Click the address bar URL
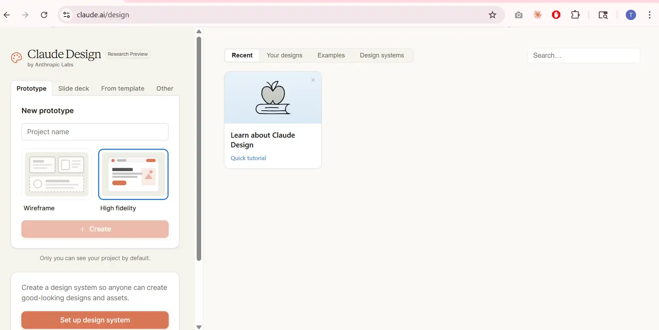Viewport: 659px width, 330px height. pos(103,15)
